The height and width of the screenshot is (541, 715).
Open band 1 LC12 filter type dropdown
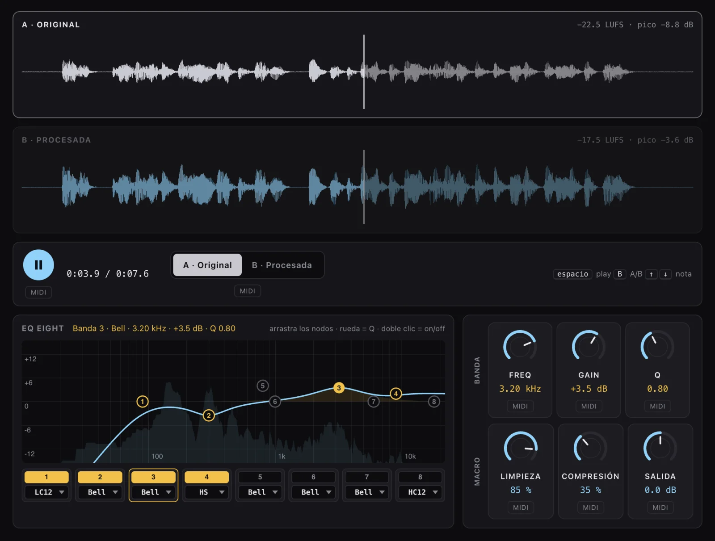click(46, 492)
